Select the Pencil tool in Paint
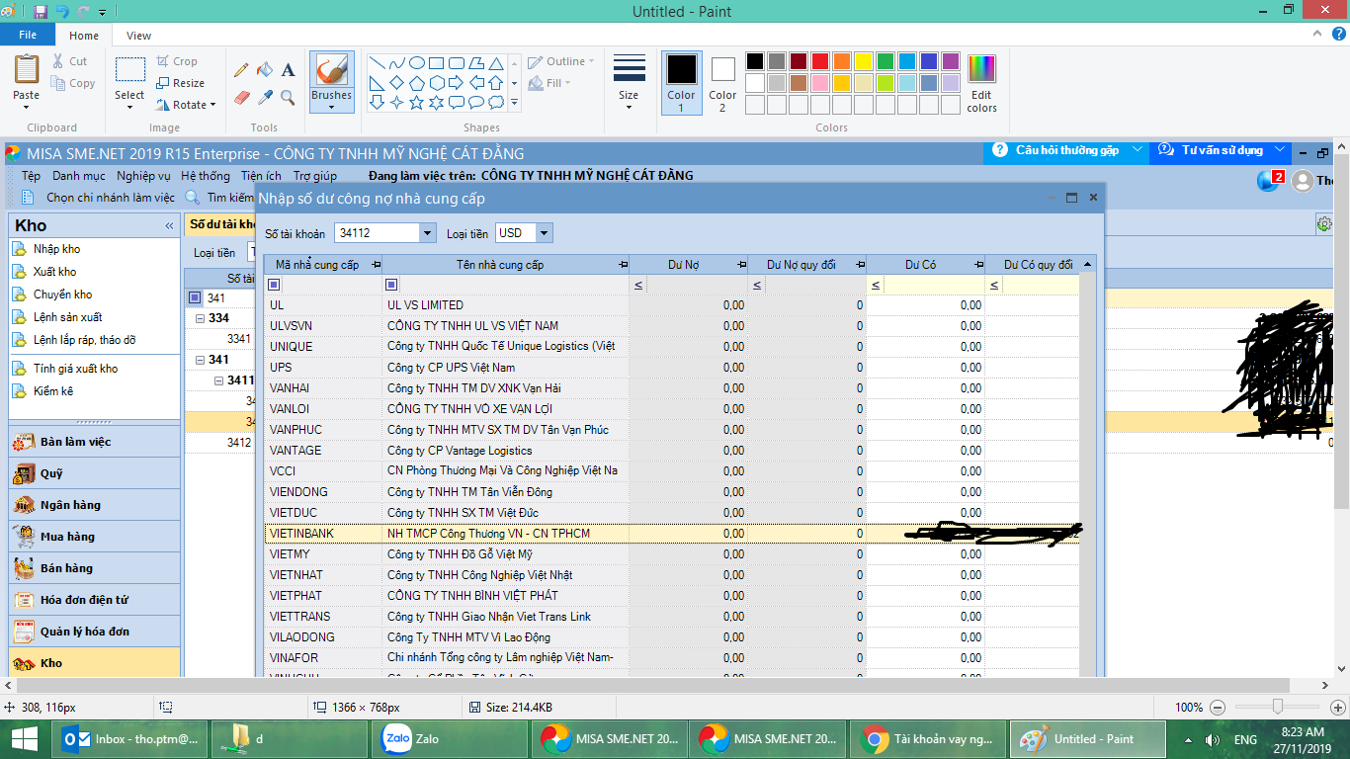 tap(241, 70)
